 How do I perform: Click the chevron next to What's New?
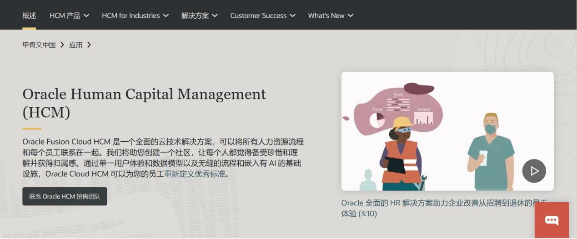click(351, 15)
